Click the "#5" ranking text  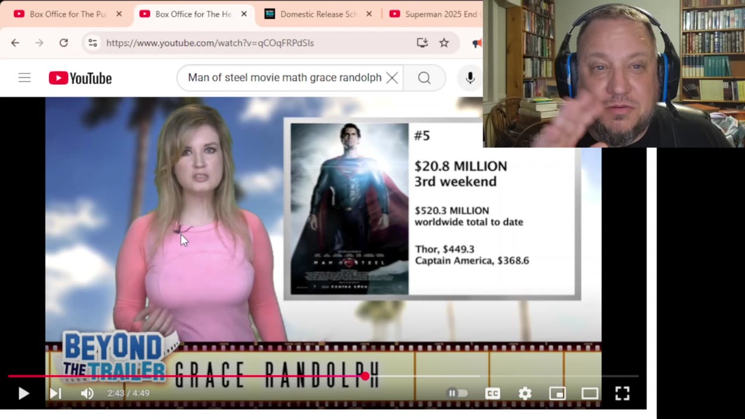422,136
